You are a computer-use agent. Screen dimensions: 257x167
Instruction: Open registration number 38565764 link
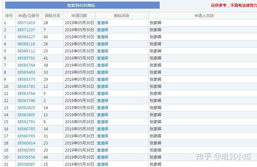26,65
